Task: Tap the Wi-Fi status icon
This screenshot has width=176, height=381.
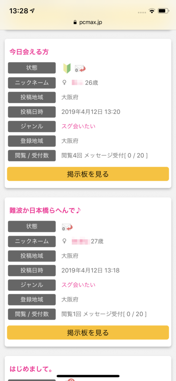Action: click(x=152, y=11)
